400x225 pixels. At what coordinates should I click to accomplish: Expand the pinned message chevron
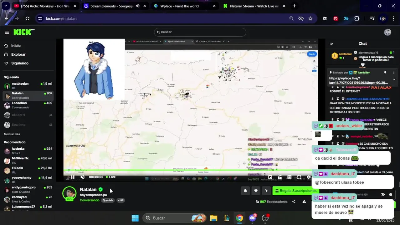click(394, 80)
